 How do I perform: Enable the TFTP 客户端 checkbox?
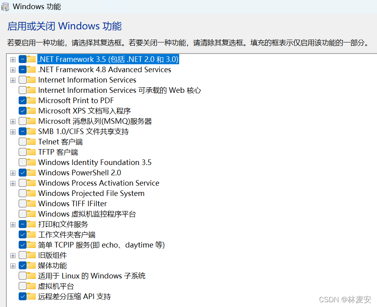(x=22, y=152)
